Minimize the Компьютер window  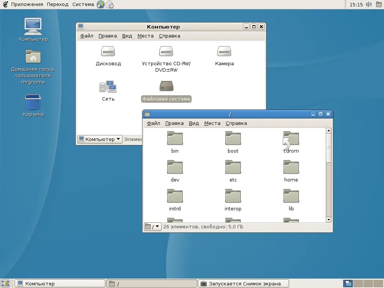(x=246, y=27)
